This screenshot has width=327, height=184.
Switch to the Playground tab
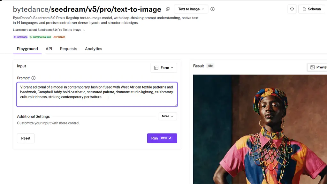[x=27, y=49]
